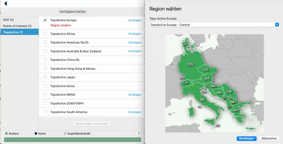Click Anzeigen for TopoActive South America
This screenshot has width=283, height=144.
point(135,112)
